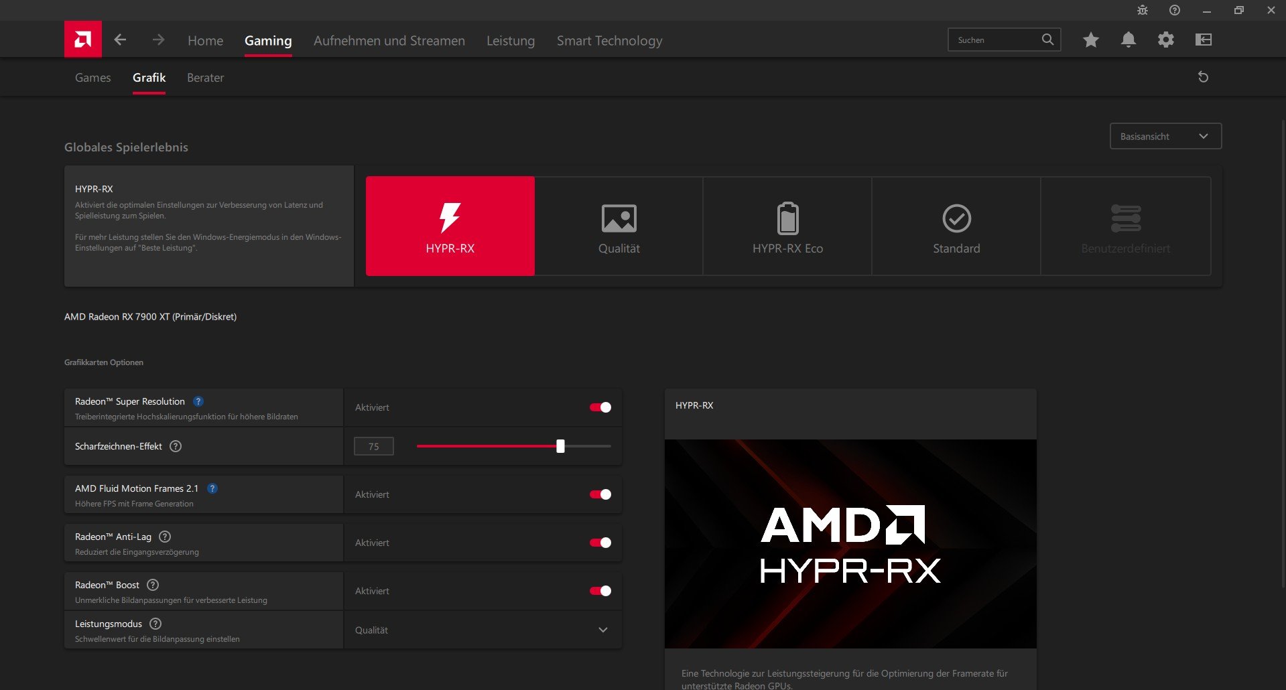Screen dimensions: 1286x690
Task: Show help for Radeon Boost
Action: [153, 585]
